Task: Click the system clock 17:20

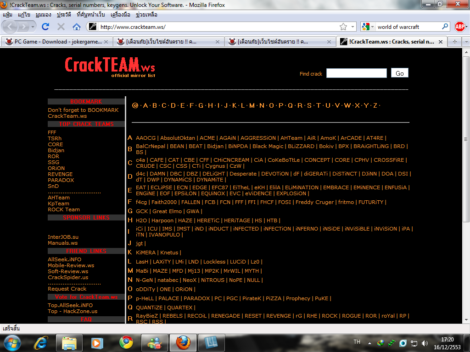Action: pos(447,340)
